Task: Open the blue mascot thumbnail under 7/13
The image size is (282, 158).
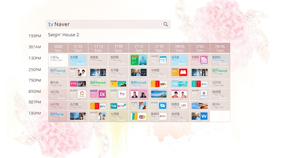Action: tap(143, 60)
